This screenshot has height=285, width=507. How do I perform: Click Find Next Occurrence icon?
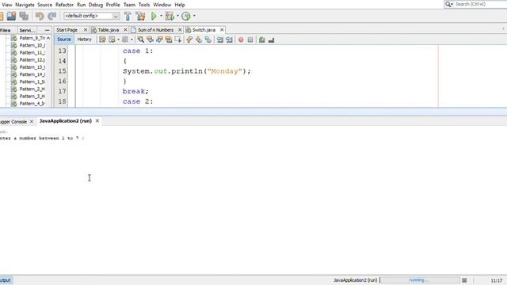(x=159, y=40)
